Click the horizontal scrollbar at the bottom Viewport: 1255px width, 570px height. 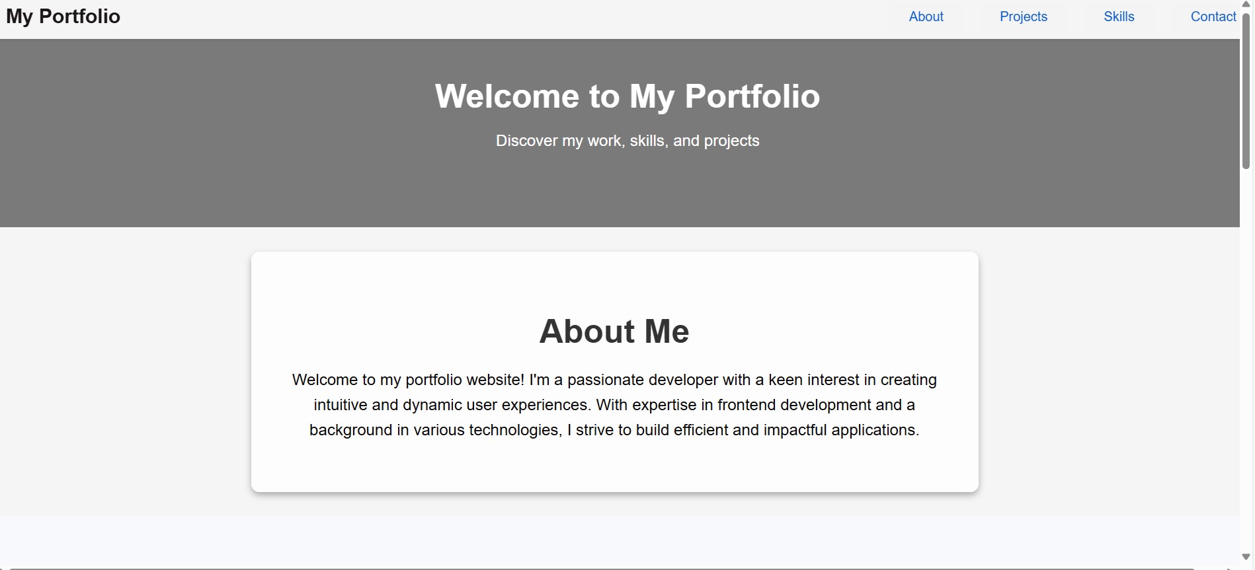[x=595, y=568]
